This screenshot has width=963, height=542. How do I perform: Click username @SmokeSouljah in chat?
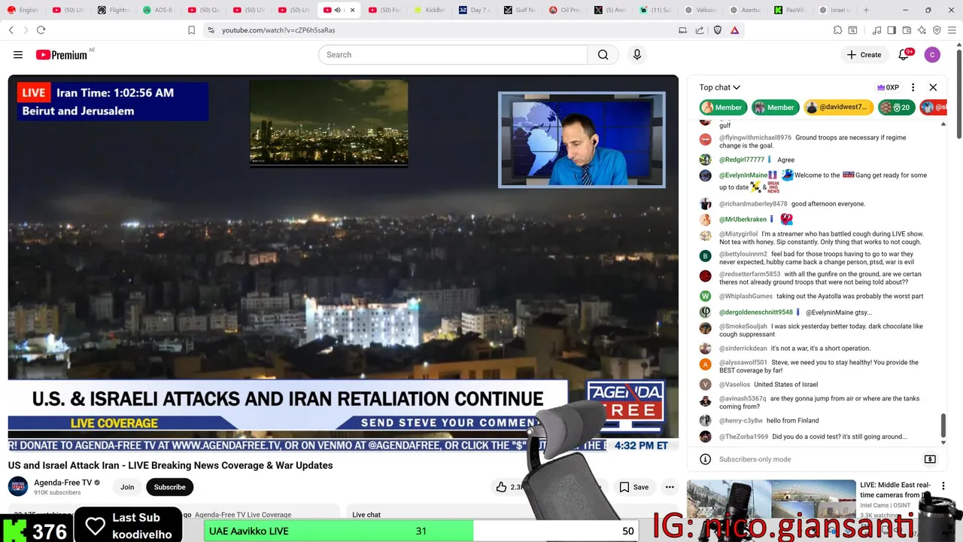click(743, 327)
